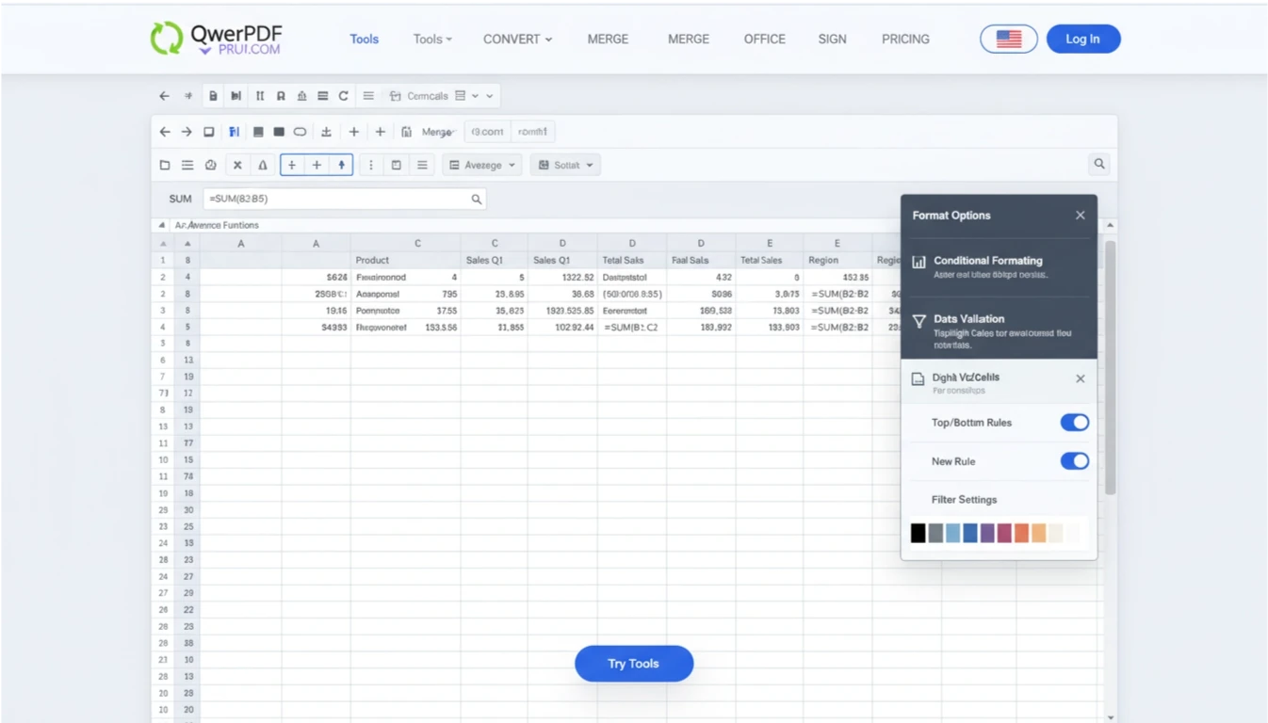Close the Format Options panel
This screenshot has width=1268, height=723.
point(1081,216)
